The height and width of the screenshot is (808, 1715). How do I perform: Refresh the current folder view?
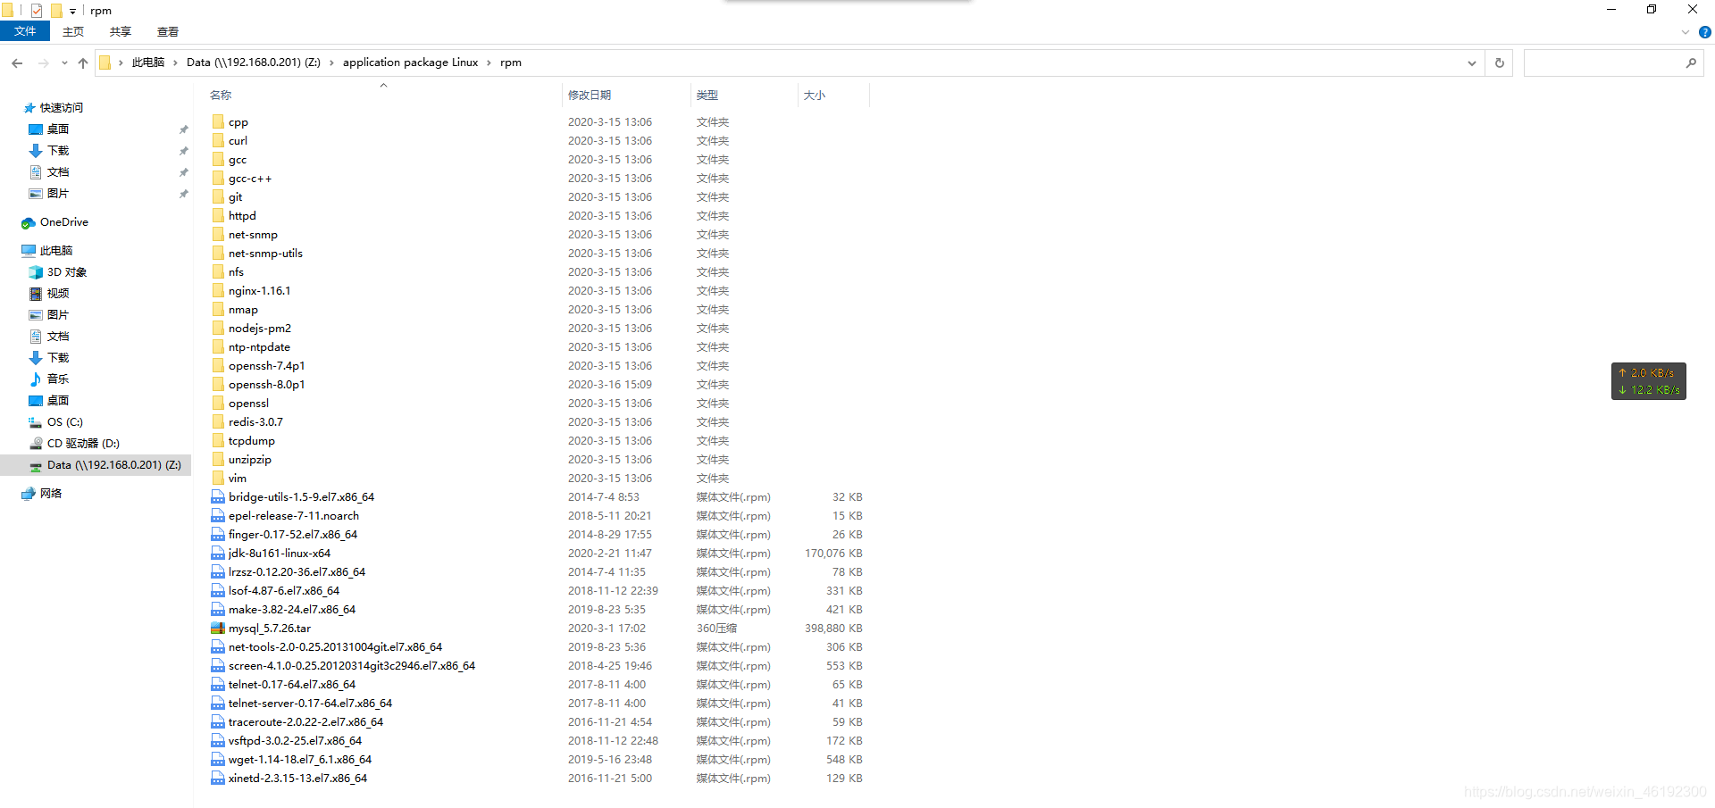click(1500, 62)
